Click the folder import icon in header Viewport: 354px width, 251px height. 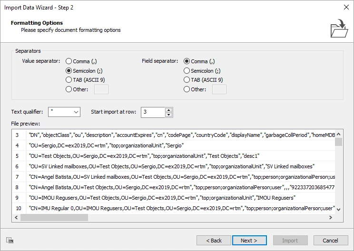click(x=339, y=28)
